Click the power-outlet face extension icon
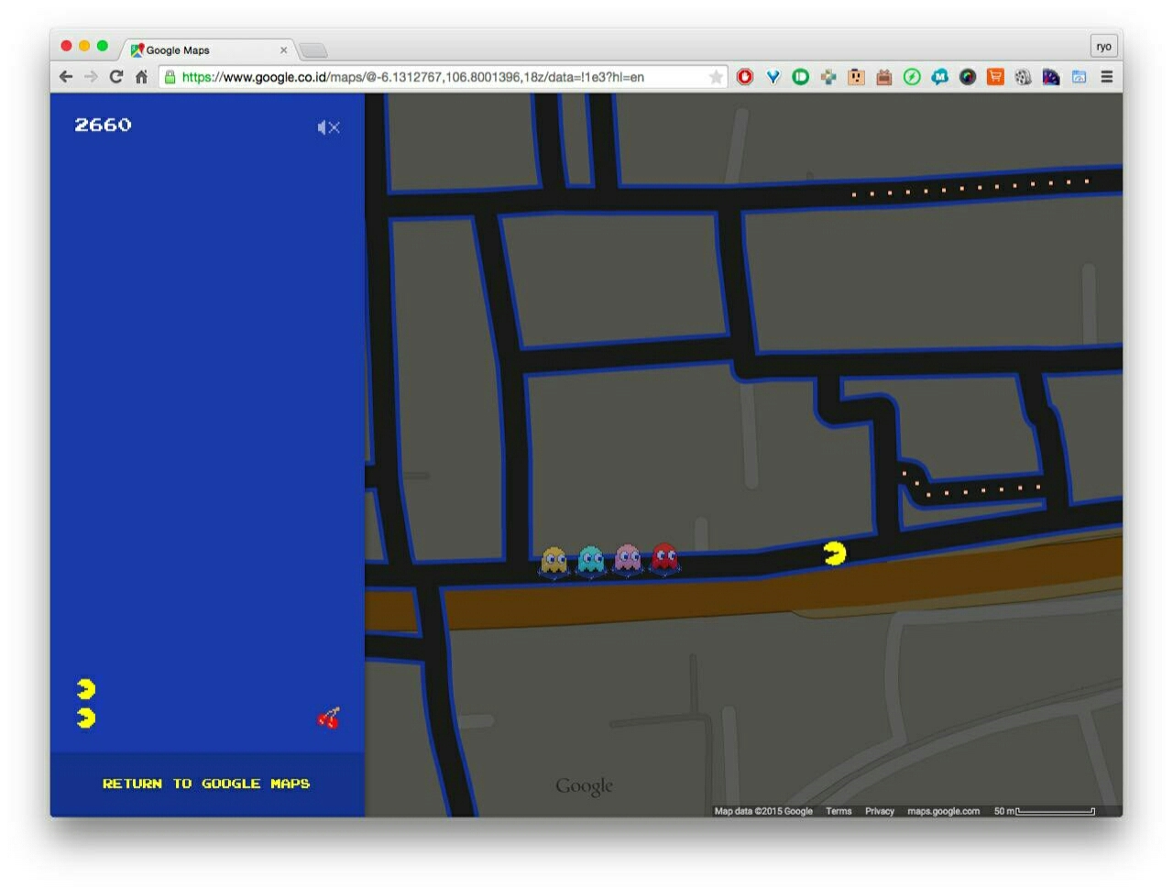Image resolution: width=1173 pixels, height=888 pixels. [x=856, y=77]
